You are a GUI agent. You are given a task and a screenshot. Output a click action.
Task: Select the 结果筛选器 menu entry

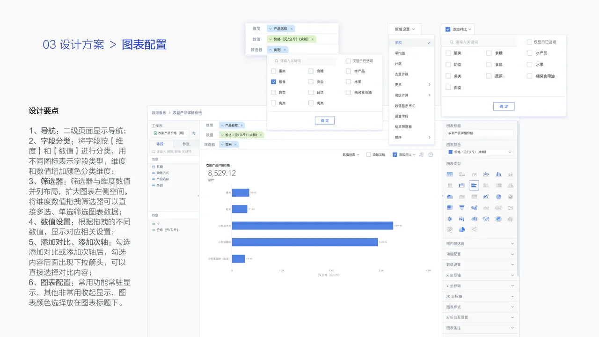(x=412, y=127)
